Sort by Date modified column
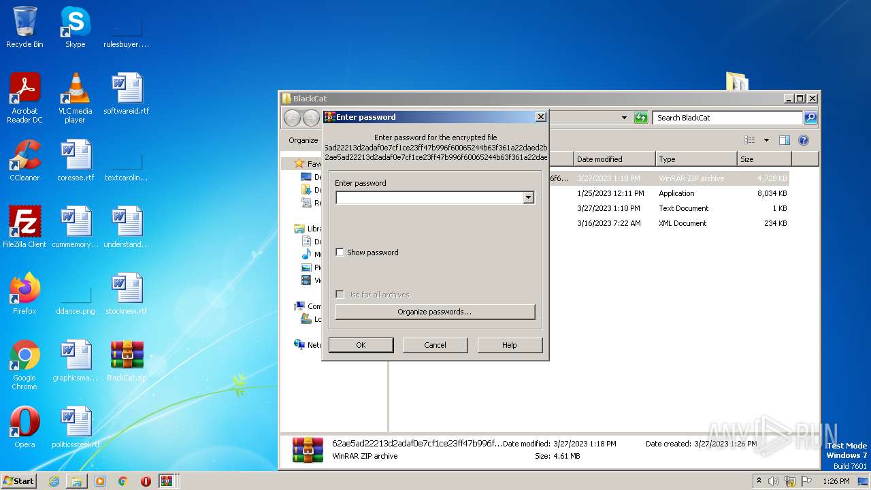This screenshot has width=871, height=490. [x=614, y=159]
